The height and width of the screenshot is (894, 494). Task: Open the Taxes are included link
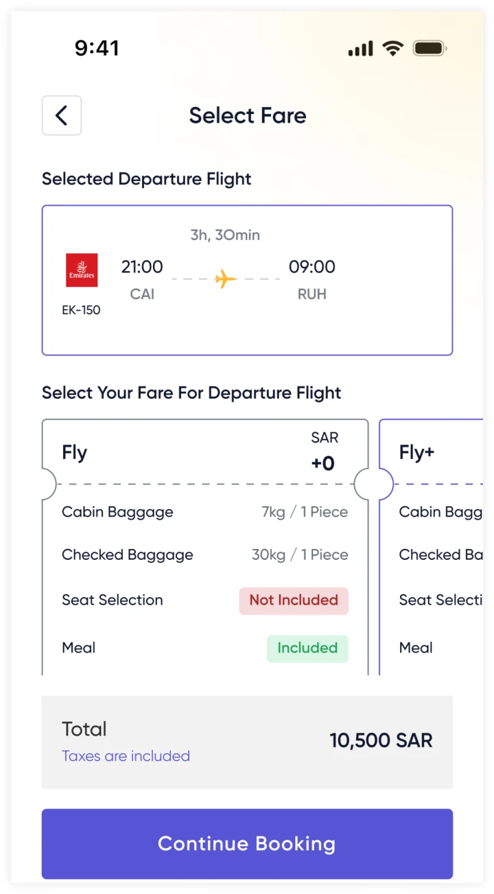pyautogui.click(x=126, y=756)
